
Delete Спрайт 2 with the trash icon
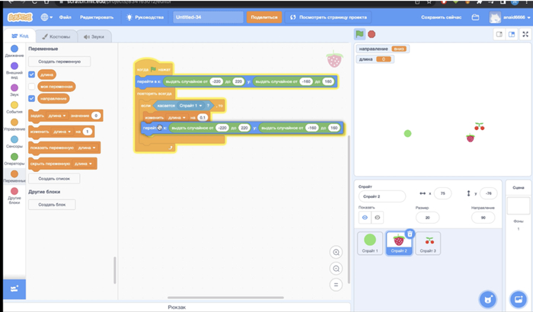[x=410, y=234]
